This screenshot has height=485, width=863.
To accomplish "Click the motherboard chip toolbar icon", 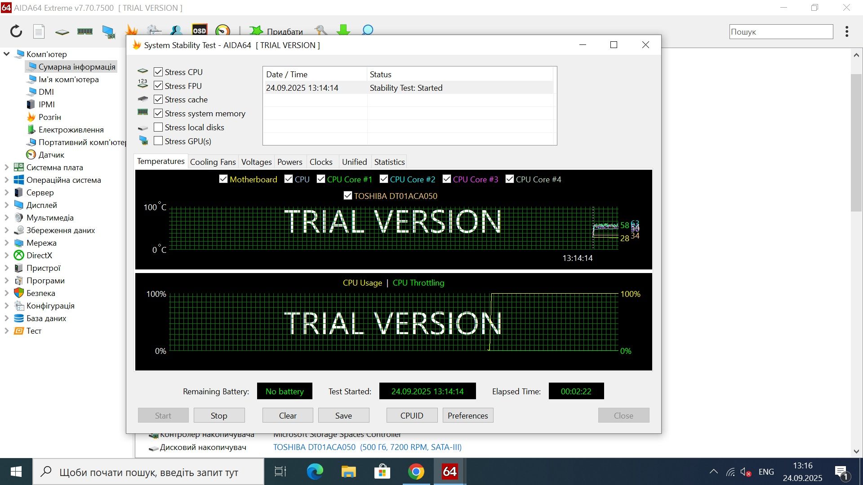I will point(62,32).
